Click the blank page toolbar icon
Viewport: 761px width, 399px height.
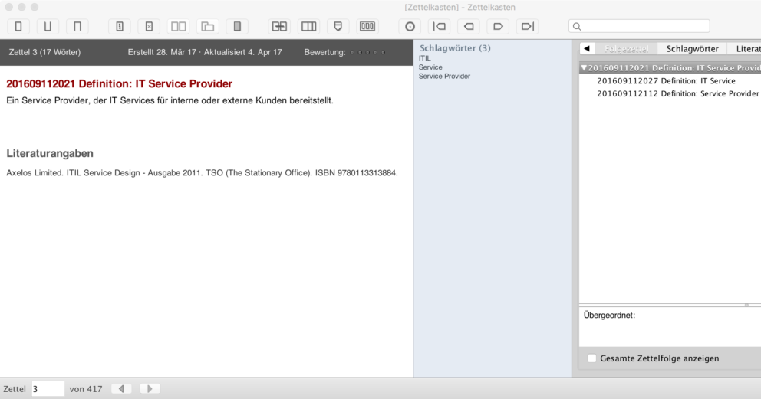18,26
